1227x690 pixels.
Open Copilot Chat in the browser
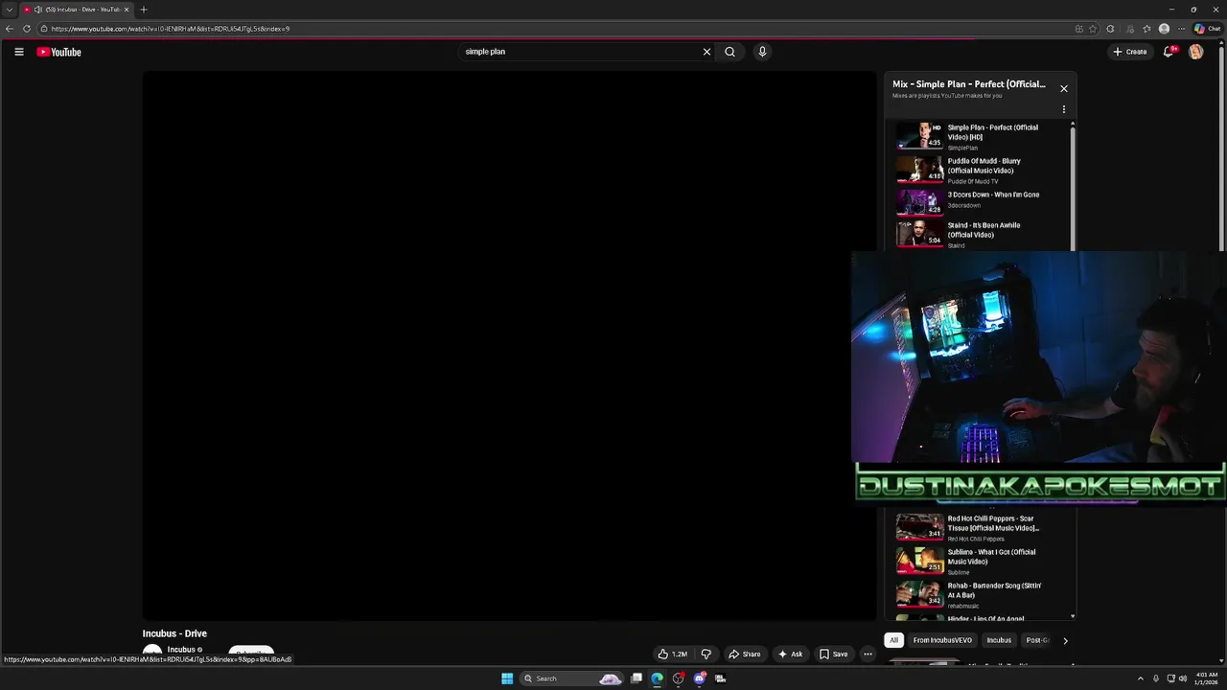coord(1207,29)
